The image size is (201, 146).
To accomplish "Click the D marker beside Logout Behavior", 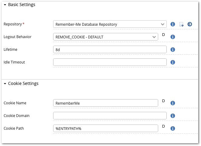I will pos(163,35).
